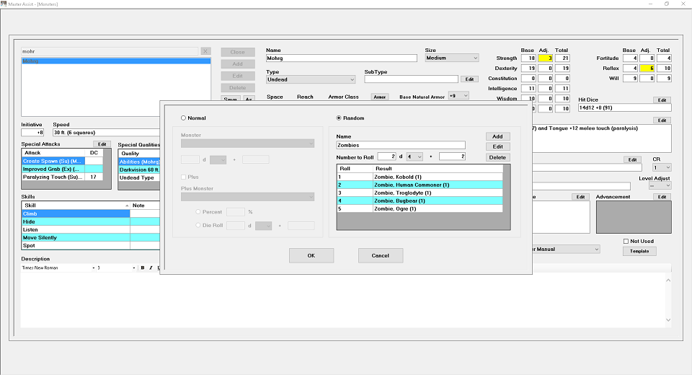Open the Level Adjust dropdown
The image size is (692, 375).
click(660, 186)
